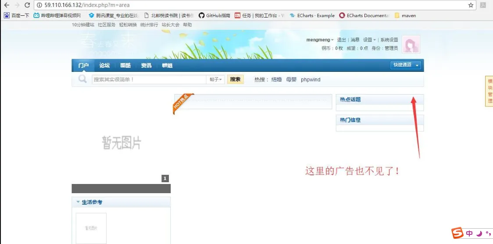
Task: Toggle the moon half-width icon in IME bar
Action: tap(479, 233)
